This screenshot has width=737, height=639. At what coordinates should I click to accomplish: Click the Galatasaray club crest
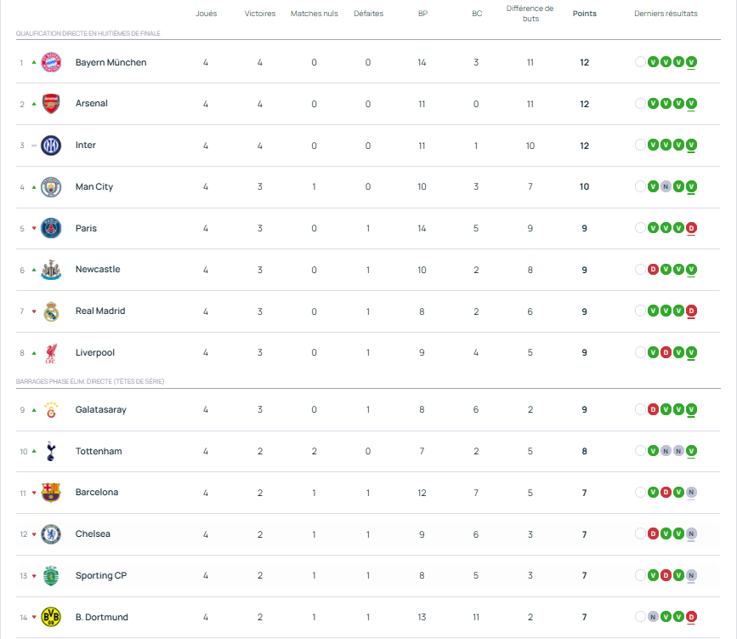tap(52, 409)
